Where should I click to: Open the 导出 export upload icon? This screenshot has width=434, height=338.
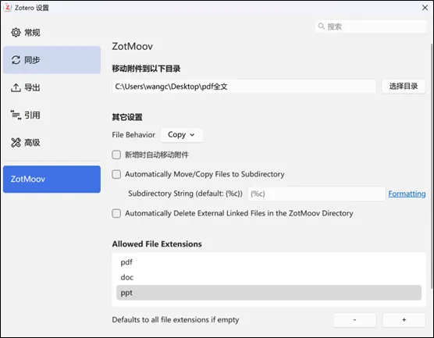coord(16,87)
